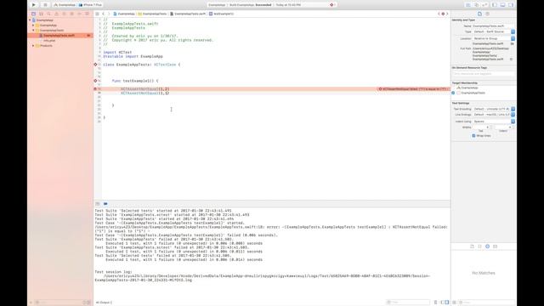Click ExampleAppTests.swift in jump bar

click(188, 14)
